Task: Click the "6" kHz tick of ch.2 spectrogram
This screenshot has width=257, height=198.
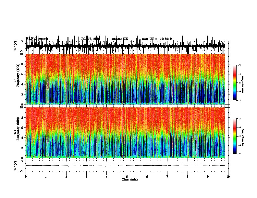Action: [23, 128]
